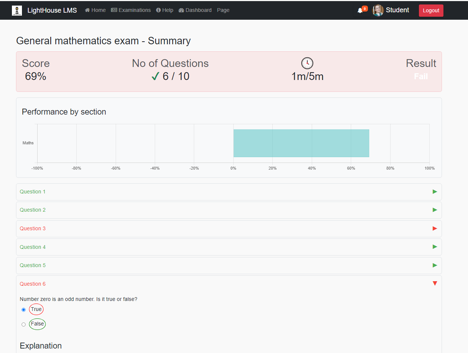Click the clock icon for time taken
468x353 pixels.
(x=307, y=63)
